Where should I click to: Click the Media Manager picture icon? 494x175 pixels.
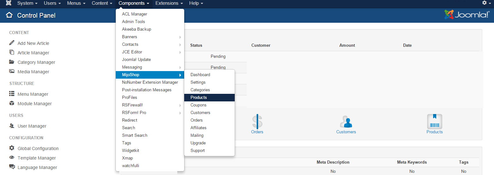[x=12, y=71]
